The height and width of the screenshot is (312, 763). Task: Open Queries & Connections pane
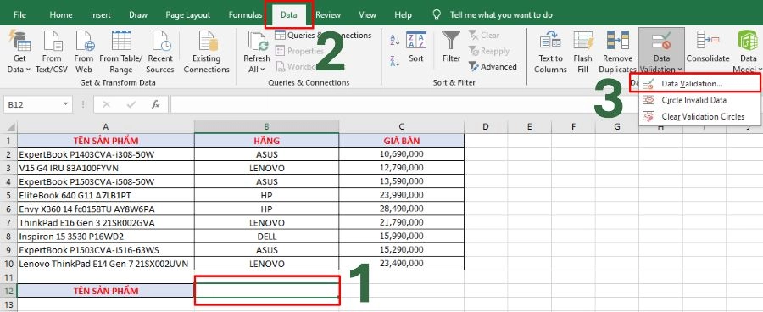point(323,36)
